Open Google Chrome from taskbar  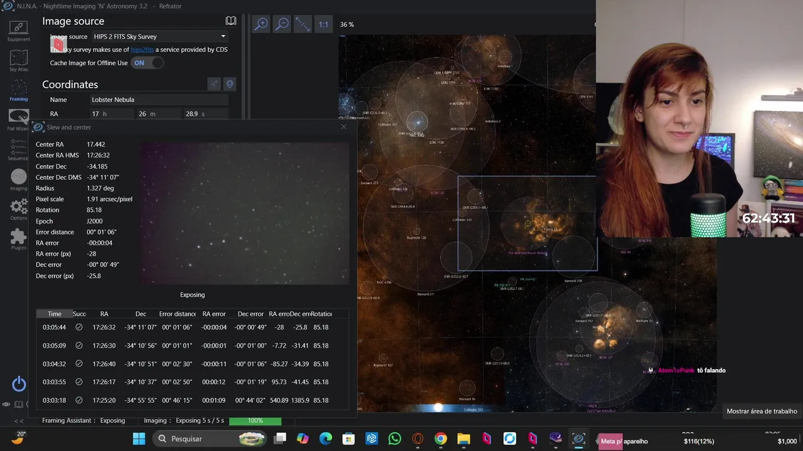click(440, 438)
